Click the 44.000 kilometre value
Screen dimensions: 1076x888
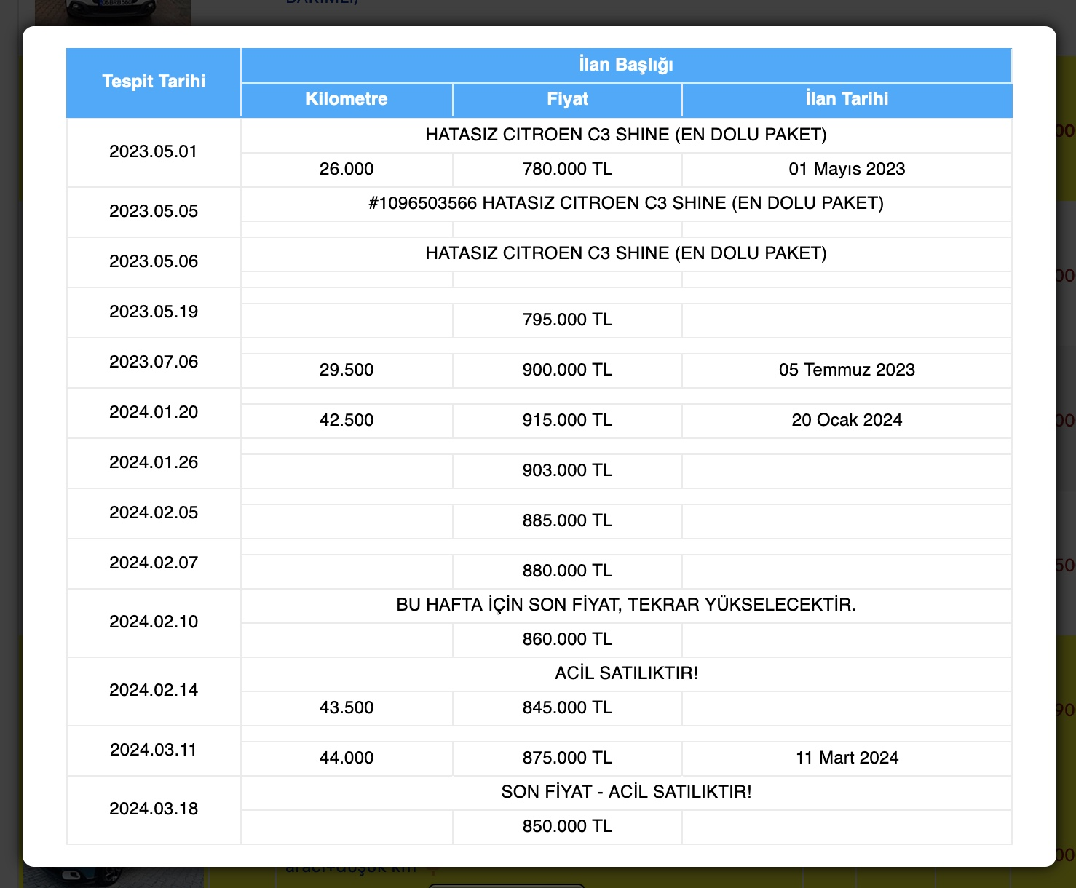click(347, 758)
